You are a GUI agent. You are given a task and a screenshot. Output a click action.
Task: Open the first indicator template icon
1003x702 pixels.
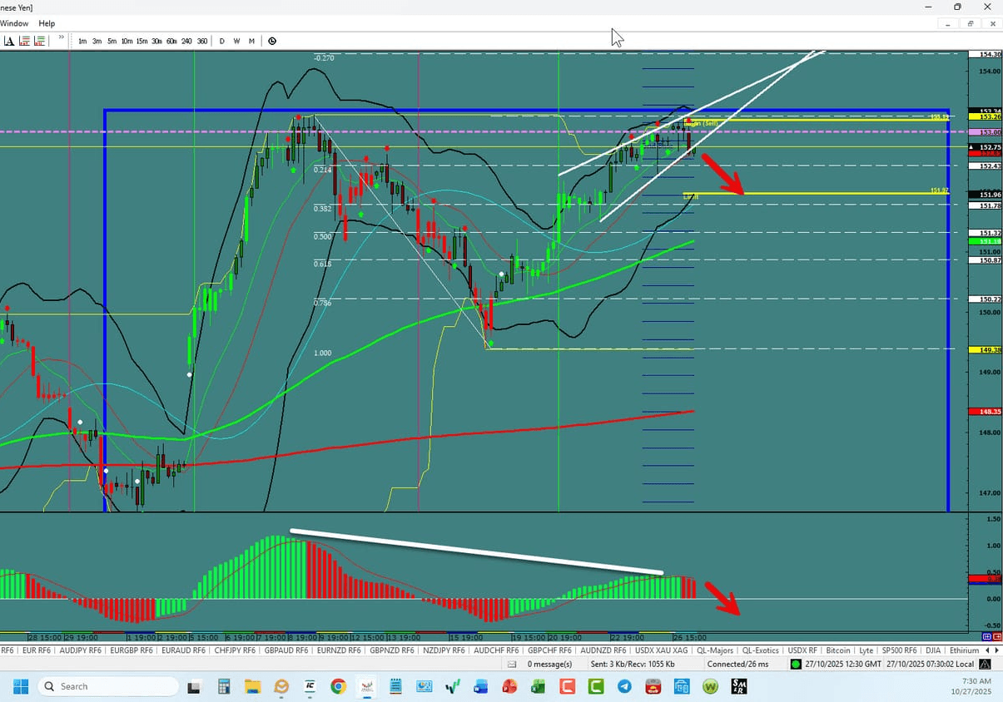pos(22,40)
